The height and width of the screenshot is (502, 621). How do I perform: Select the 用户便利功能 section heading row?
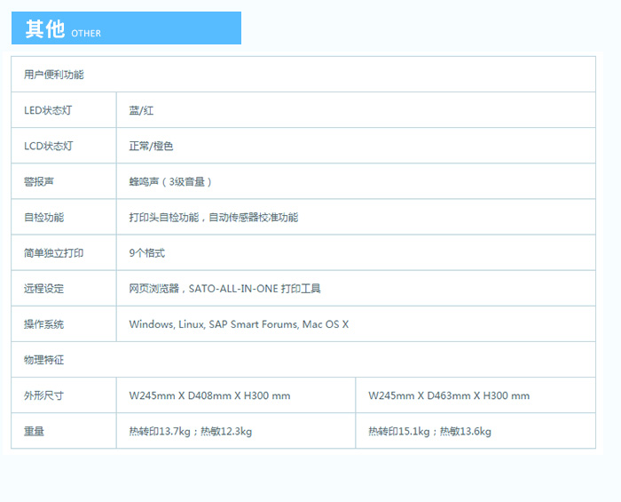(x=54, y=75)
